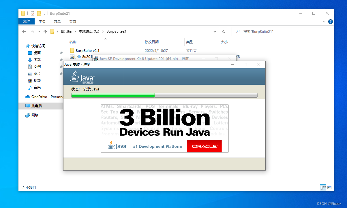Switch to the 查看 ribbon tab

click(x=73, y=21)
